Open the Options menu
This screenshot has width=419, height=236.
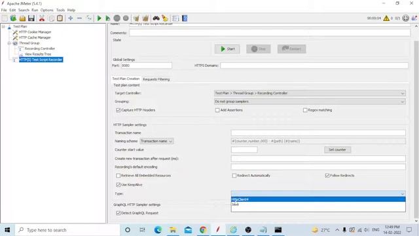coord(46,10)
